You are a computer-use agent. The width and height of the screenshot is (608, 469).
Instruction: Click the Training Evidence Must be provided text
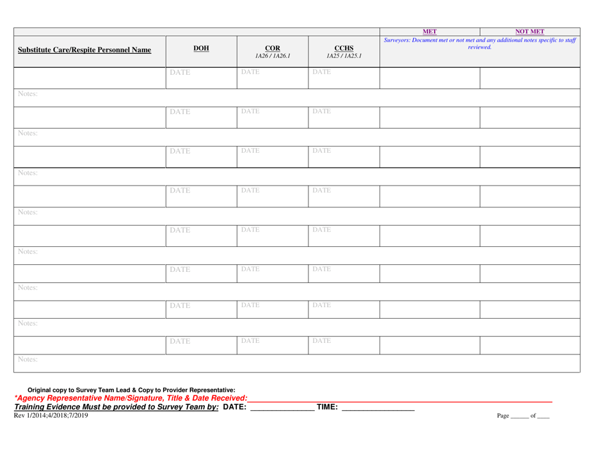[x=116, y=406]
